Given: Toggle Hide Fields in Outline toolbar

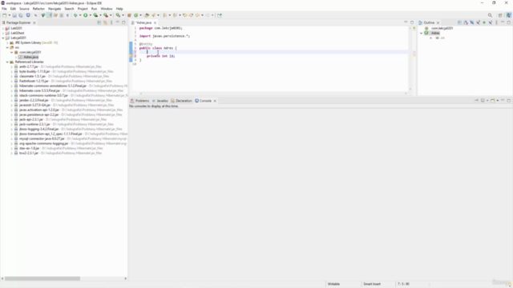Looking at the screenshot, I should pyautogui.click(x=472, y=22).
